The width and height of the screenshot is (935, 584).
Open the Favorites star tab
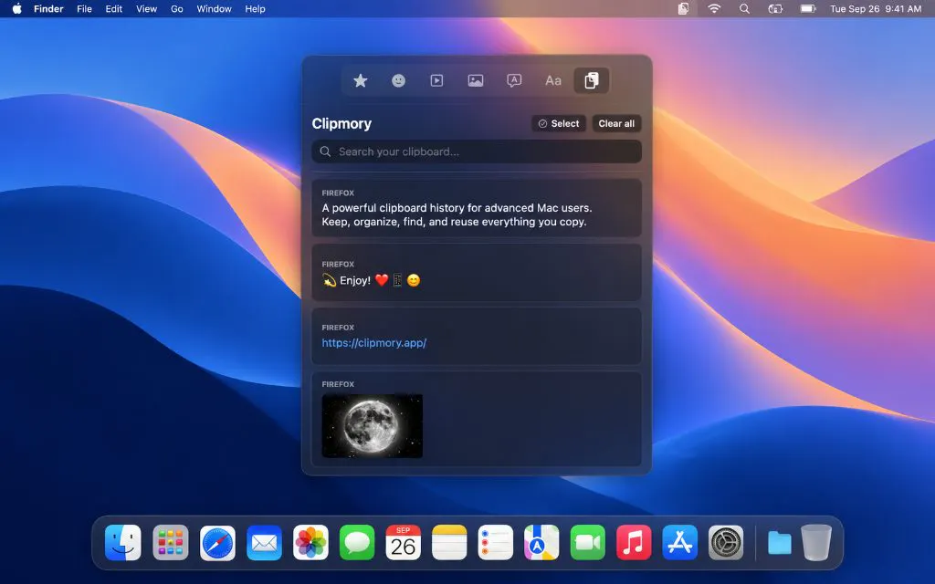[360, 80]
